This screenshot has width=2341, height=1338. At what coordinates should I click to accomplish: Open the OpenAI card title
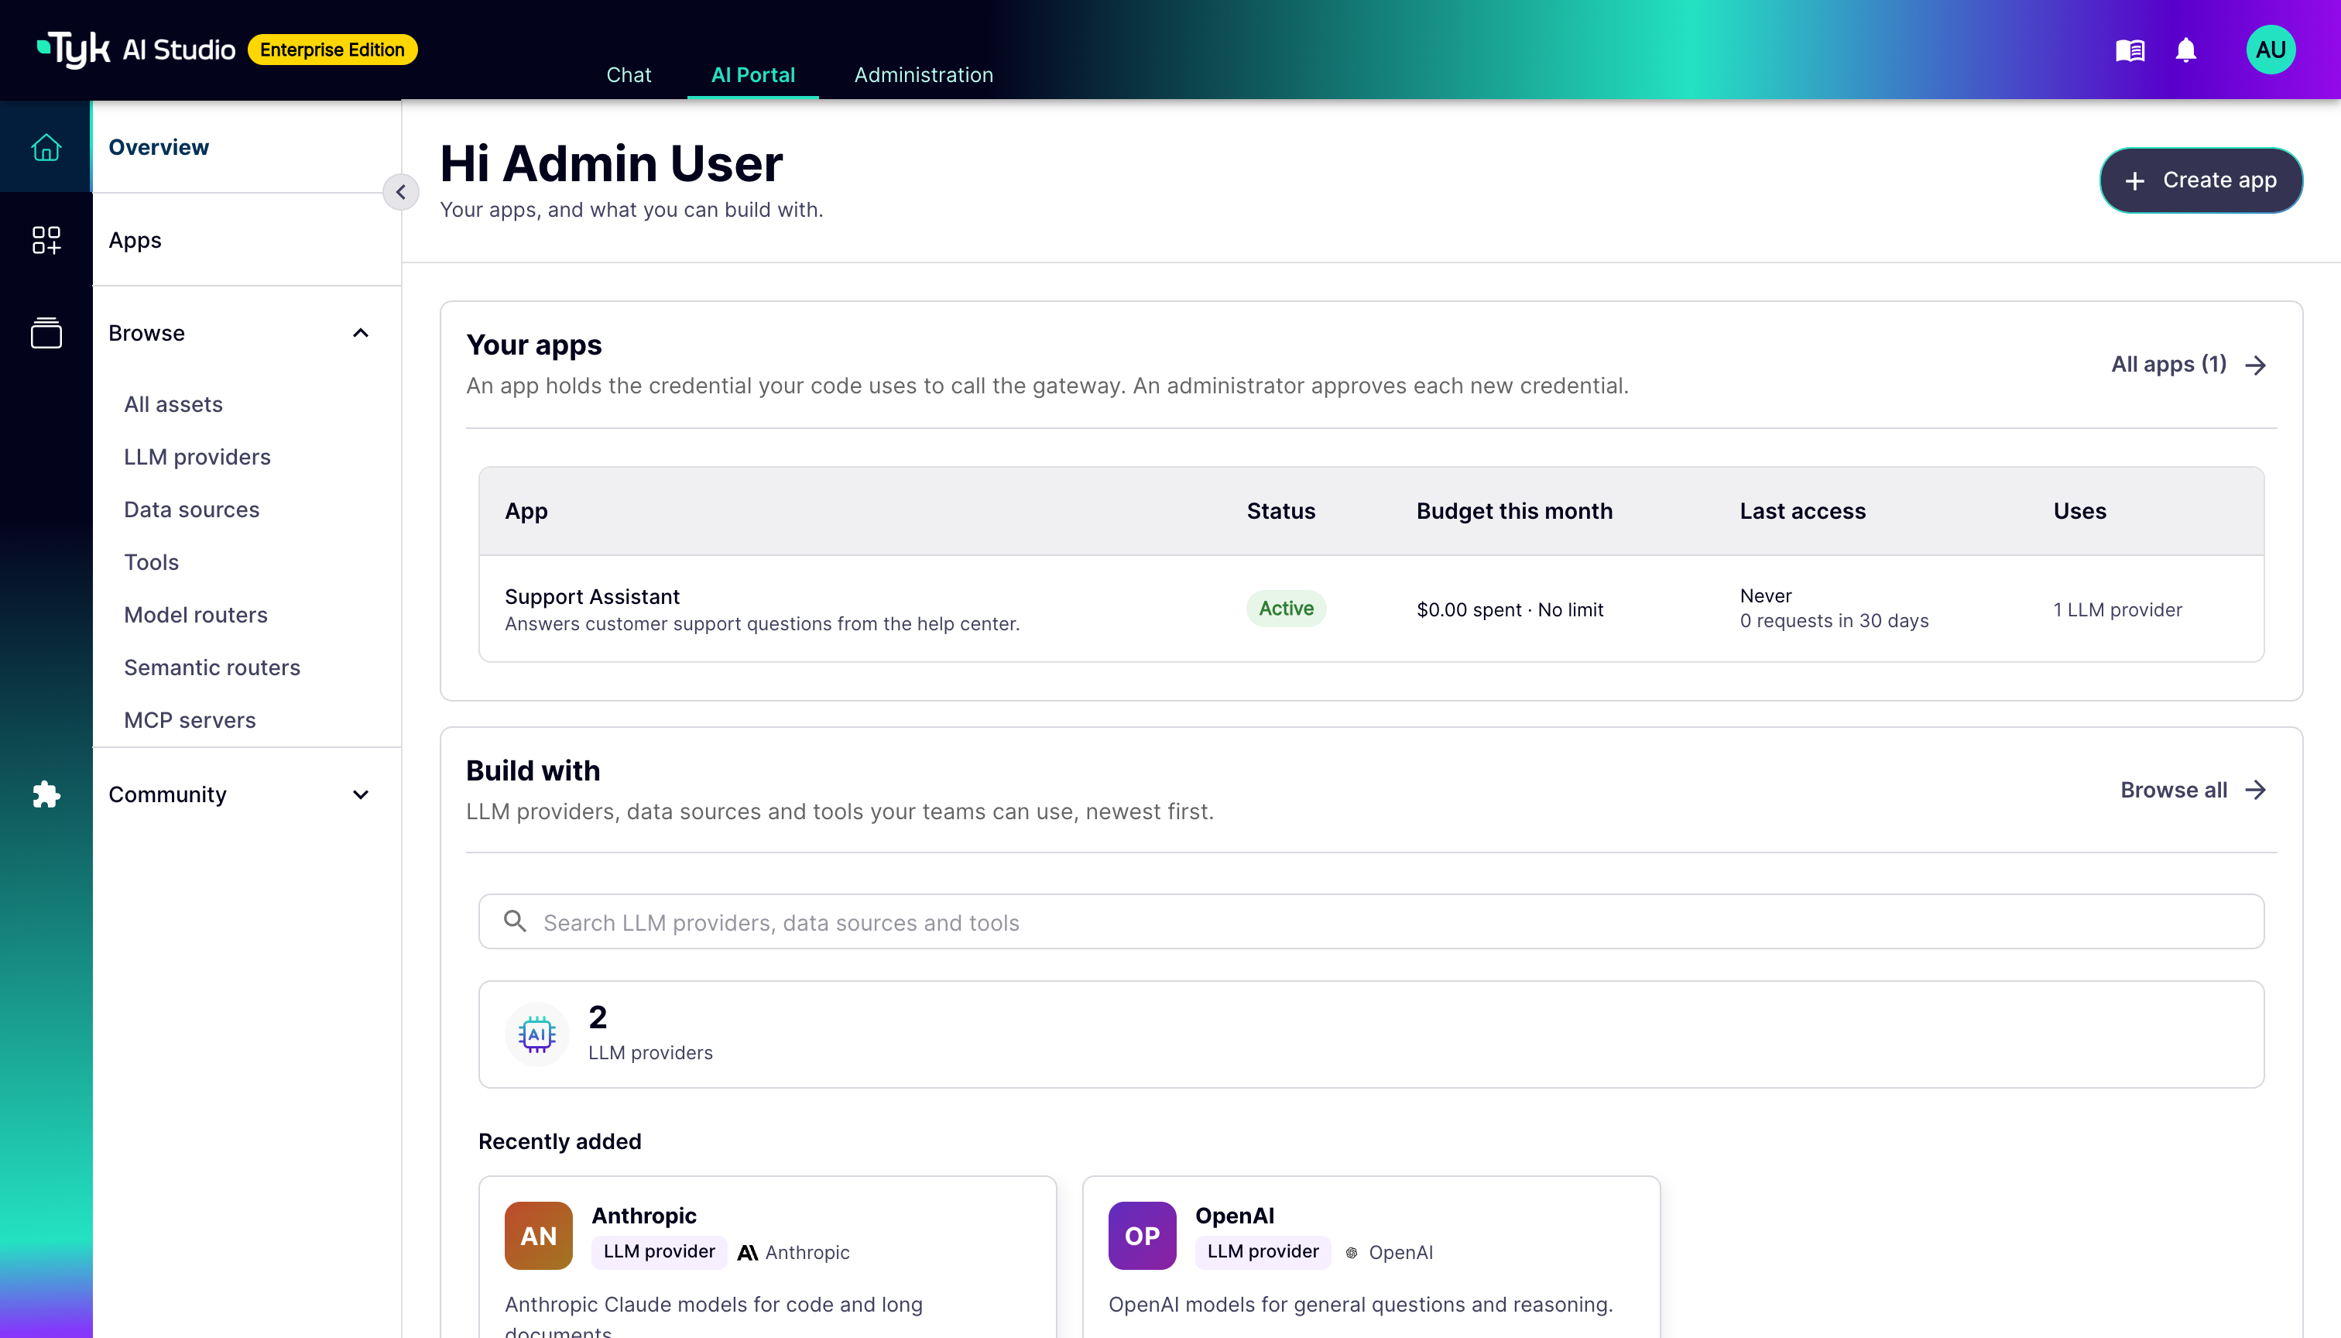pyautogui.click(x=1235, y=1215)
